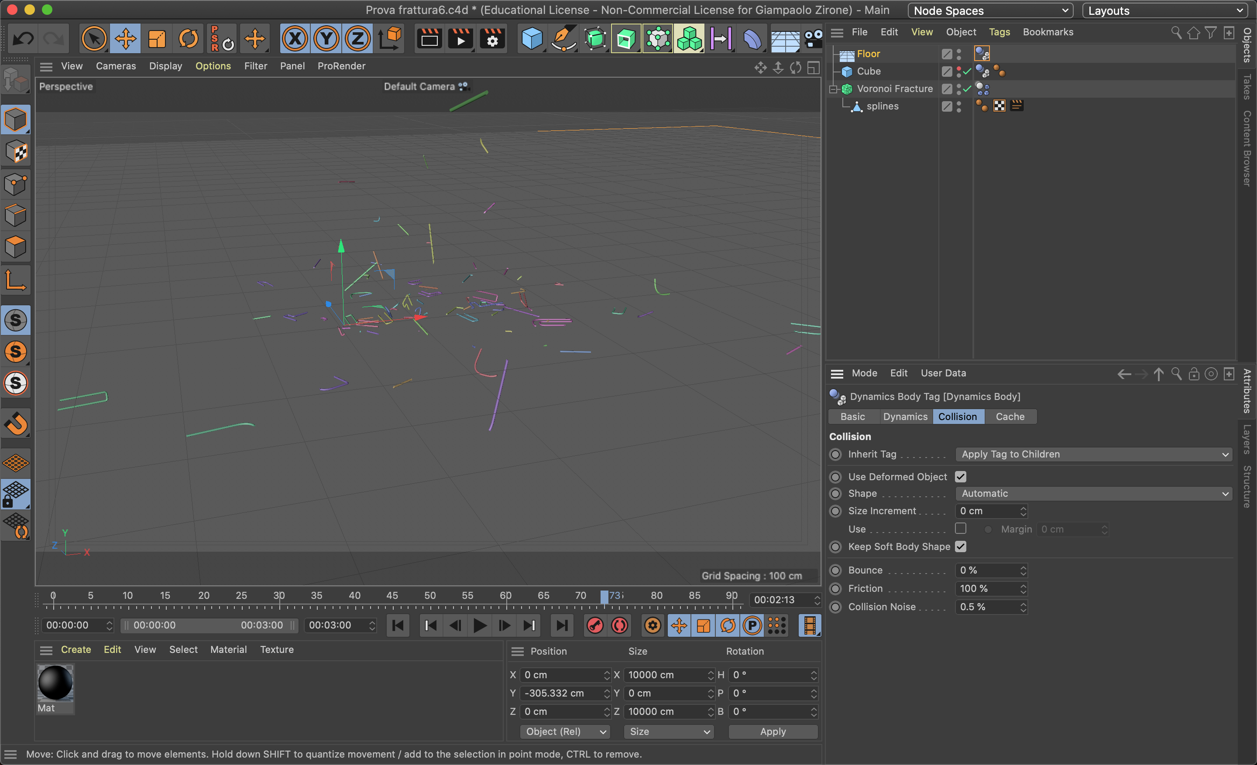Uncheck Use Deformed Object

click(x=961, y=477)
